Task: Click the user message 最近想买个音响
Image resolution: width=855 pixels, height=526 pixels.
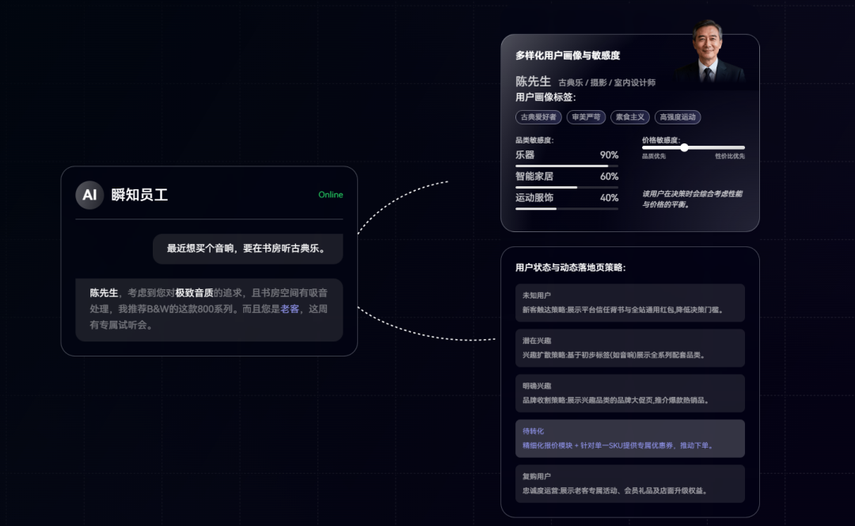Action: tap(248, 249)
